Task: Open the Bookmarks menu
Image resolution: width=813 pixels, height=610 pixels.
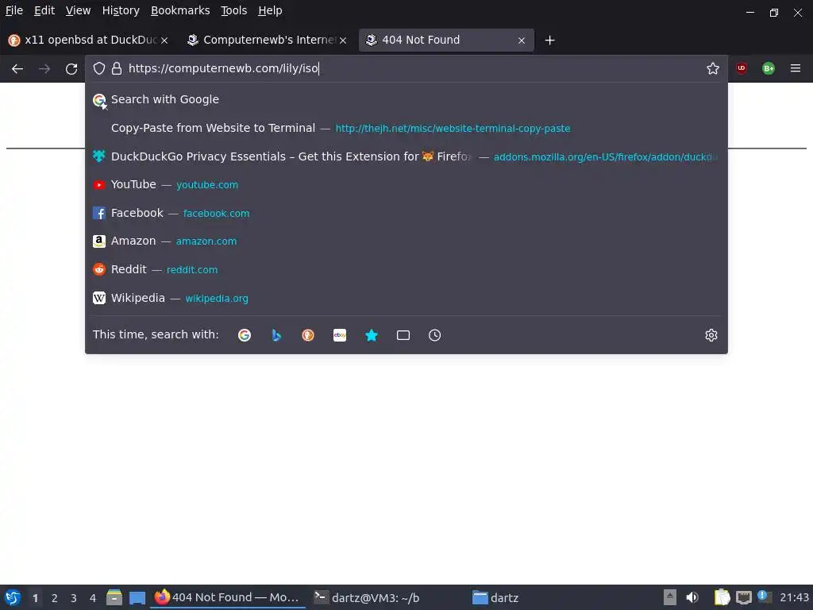Action: click(x=180, y=10)
